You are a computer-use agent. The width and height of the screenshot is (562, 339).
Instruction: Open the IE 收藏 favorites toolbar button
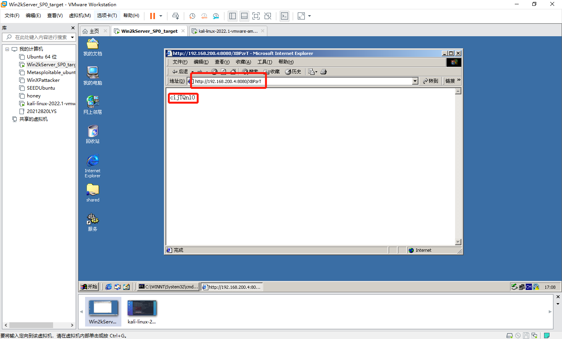coord(272,72)
